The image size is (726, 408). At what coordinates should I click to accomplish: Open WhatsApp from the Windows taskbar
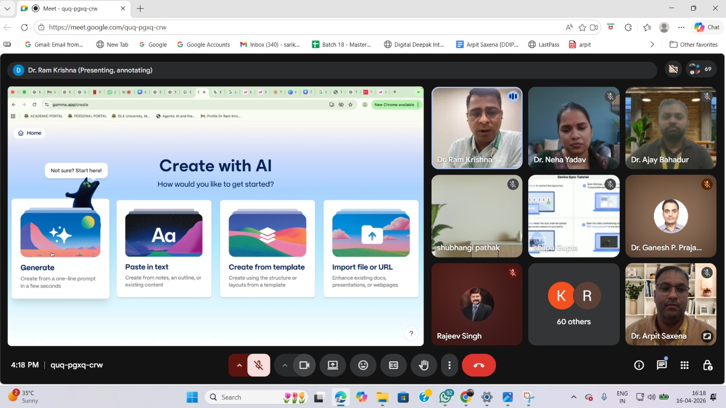click(x=445, y=398)
